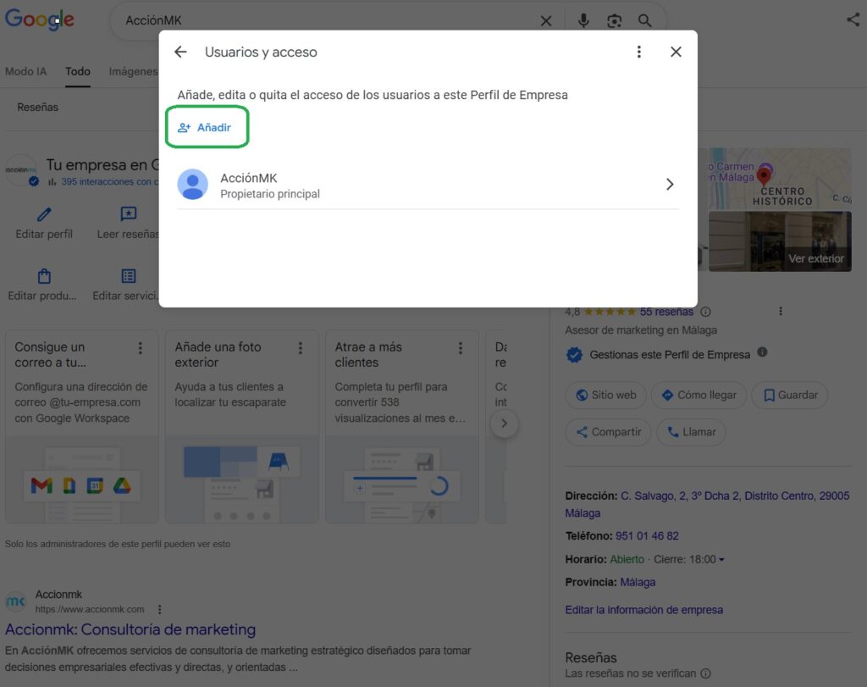The width and height of the screenshot is (867, 687).
Task: Expand the AcciónMK propietario principal row
Action: (x=669, y=185)
